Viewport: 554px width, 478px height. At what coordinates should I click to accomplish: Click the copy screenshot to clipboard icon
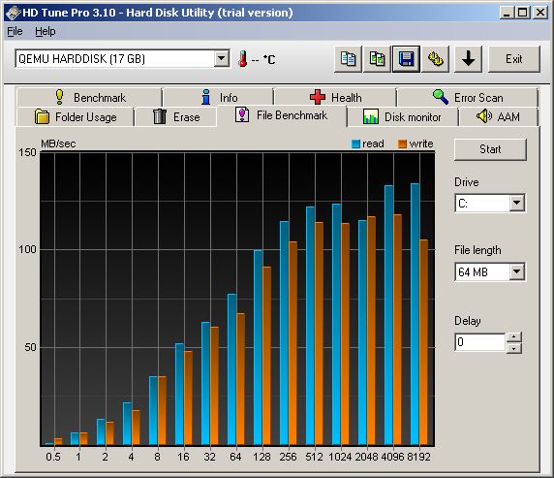(377, 59)
